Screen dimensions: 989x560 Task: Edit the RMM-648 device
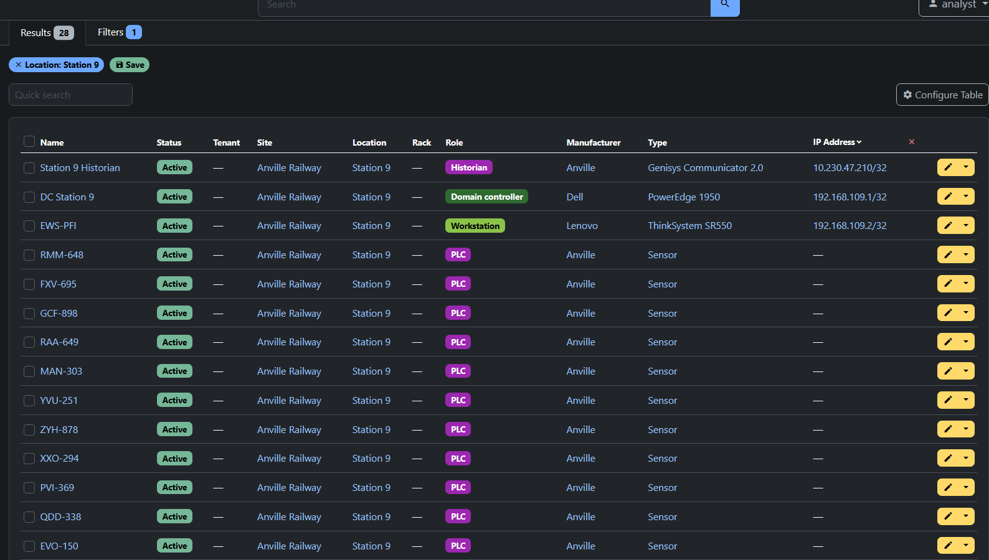tap(948, 254)
